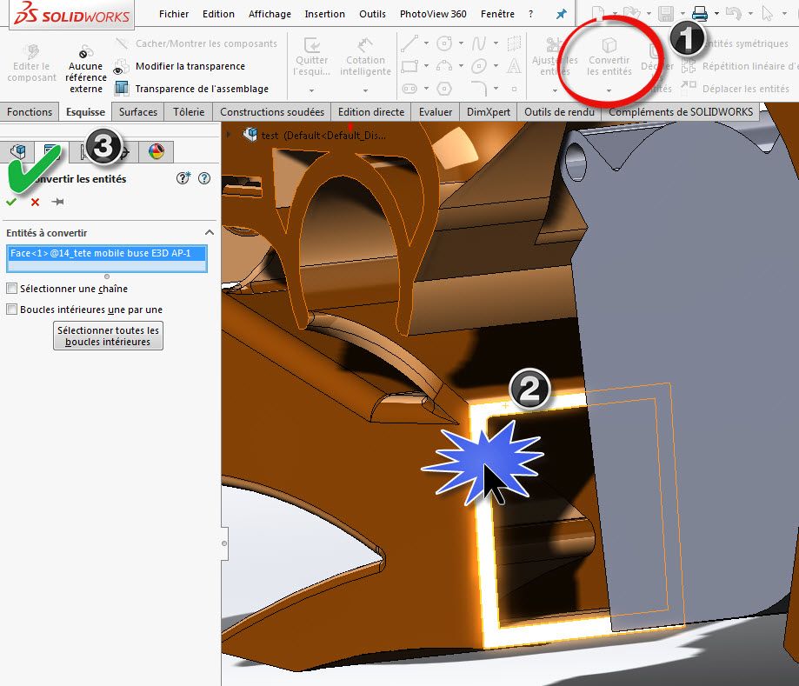799x686 pixels.
Task: Click Aucune référence externe tool
Action: (x=85, y=69)
